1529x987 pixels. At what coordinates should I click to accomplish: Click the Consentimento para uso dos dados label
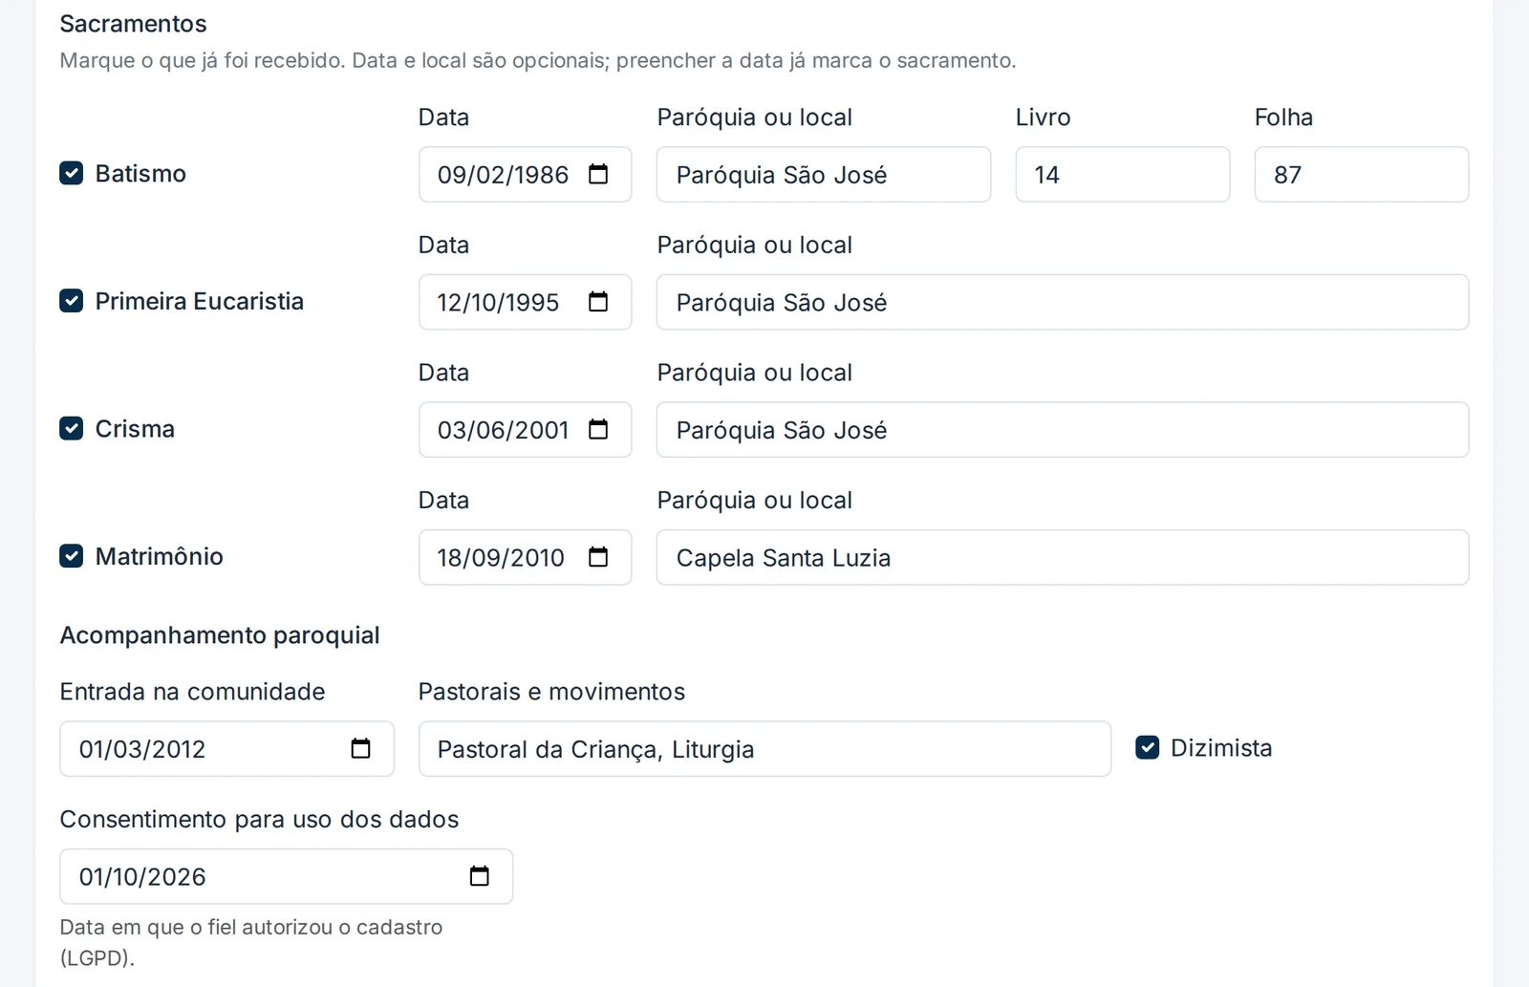coord(259,820)
